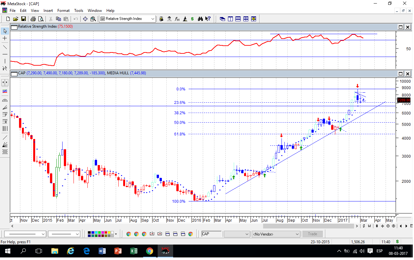Select the Gann grid crosshatch tool

coord(5,152)
